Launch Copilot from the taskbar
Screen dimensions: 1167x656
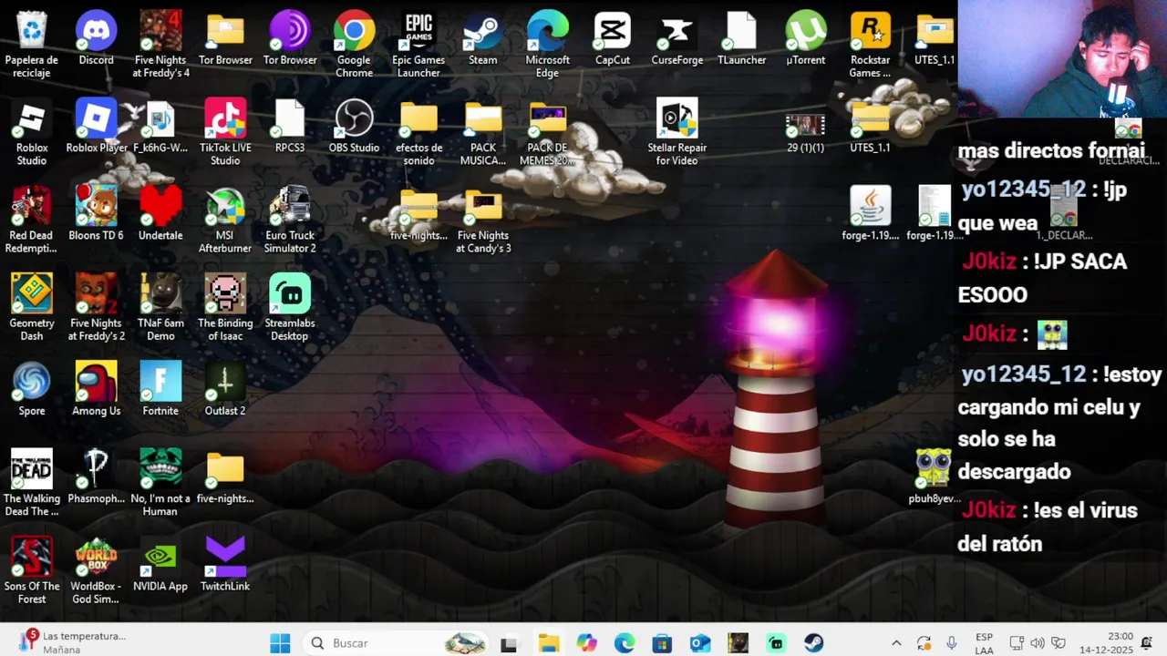pyautogui.click(x=586, y=644)
